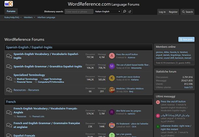Click the WordReference Forums page heading

24,40
